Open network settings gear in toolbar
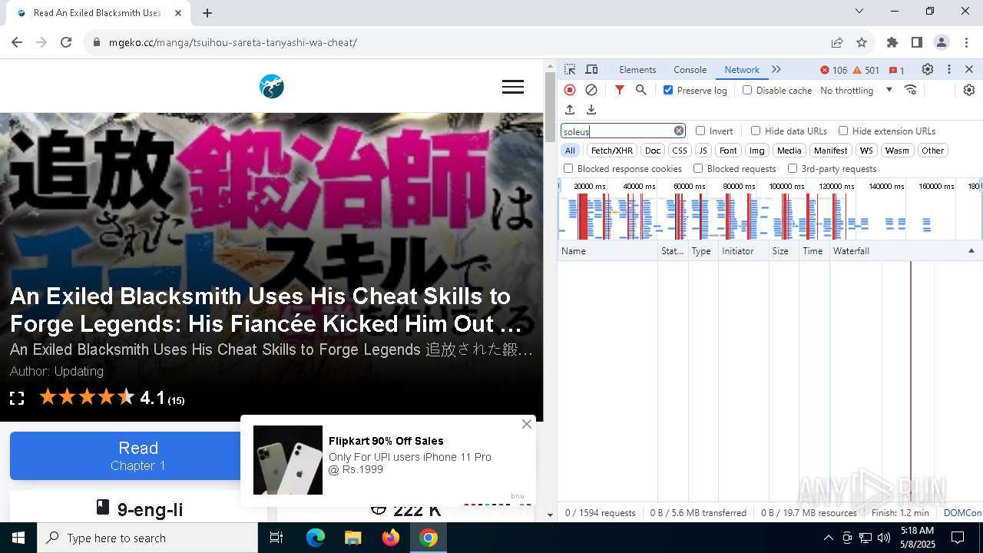The image size is (983, 553). (x=969, y=90)
